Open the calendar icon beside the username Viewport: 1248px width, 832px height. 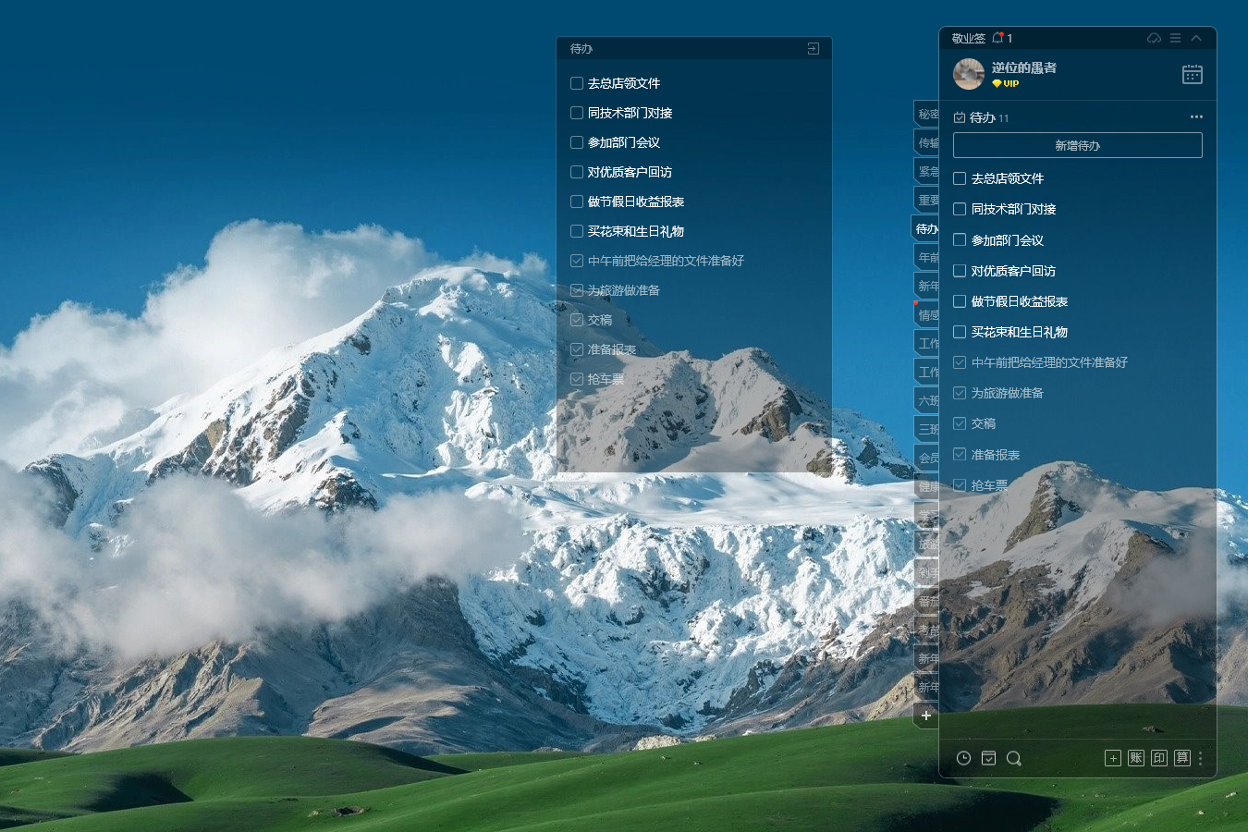[x=1192, y=74]
